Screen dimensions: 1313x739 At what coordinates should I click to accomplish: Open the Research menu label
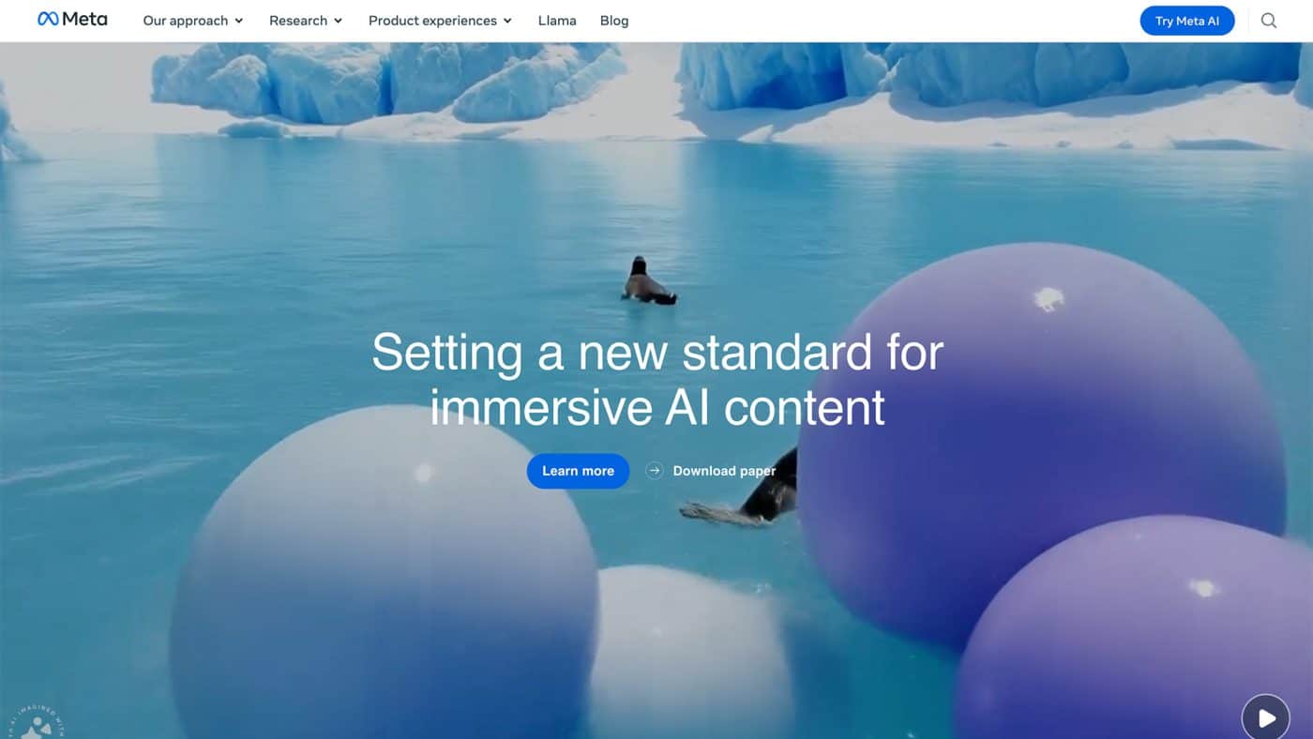pos(298,21)
